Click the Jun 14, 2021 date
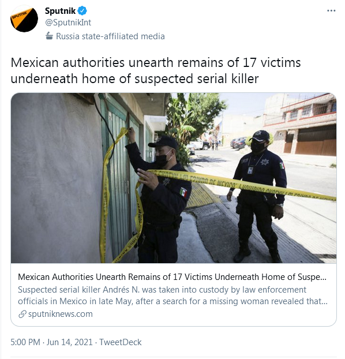The image size is (345, 359). 70,342
